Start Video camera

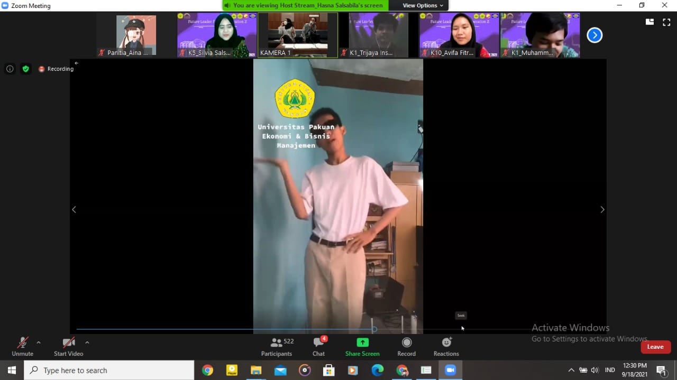tap(68, 346)
